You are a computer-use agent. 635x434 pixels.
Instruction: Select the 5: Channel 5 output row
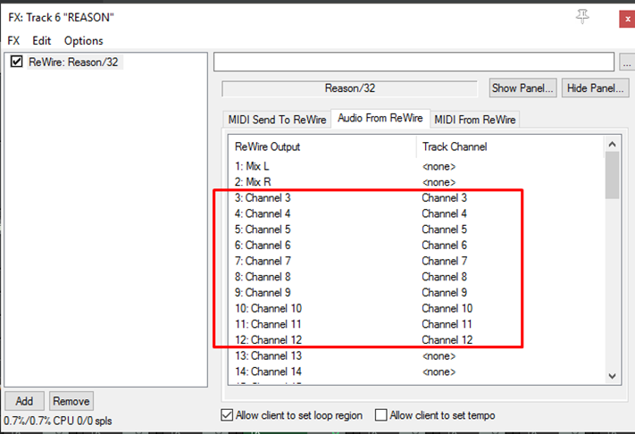pyautogui.click(x=263, y=230)
